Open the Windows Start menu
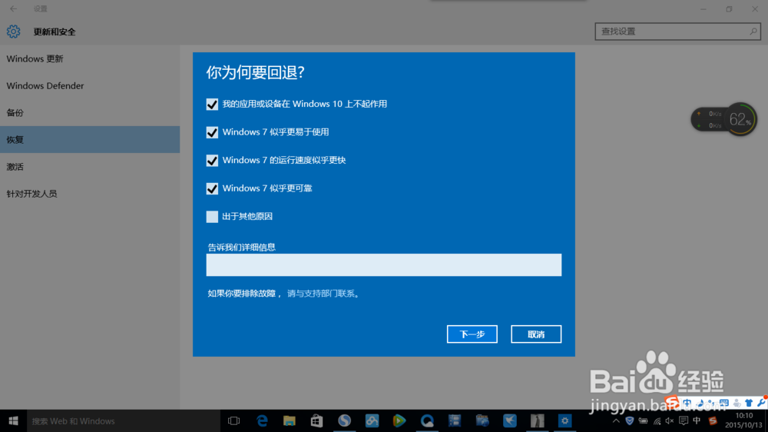This screenshot has width=768, height=432. pyautogui.click(x=13, y=421)
